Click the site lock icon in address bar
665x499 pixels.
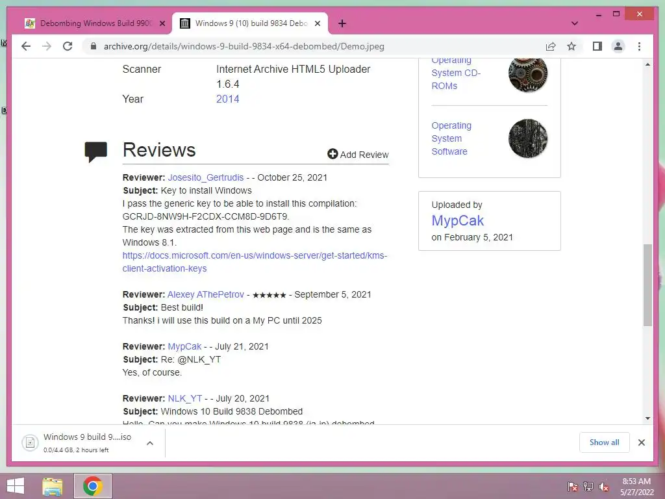[94, 46]
